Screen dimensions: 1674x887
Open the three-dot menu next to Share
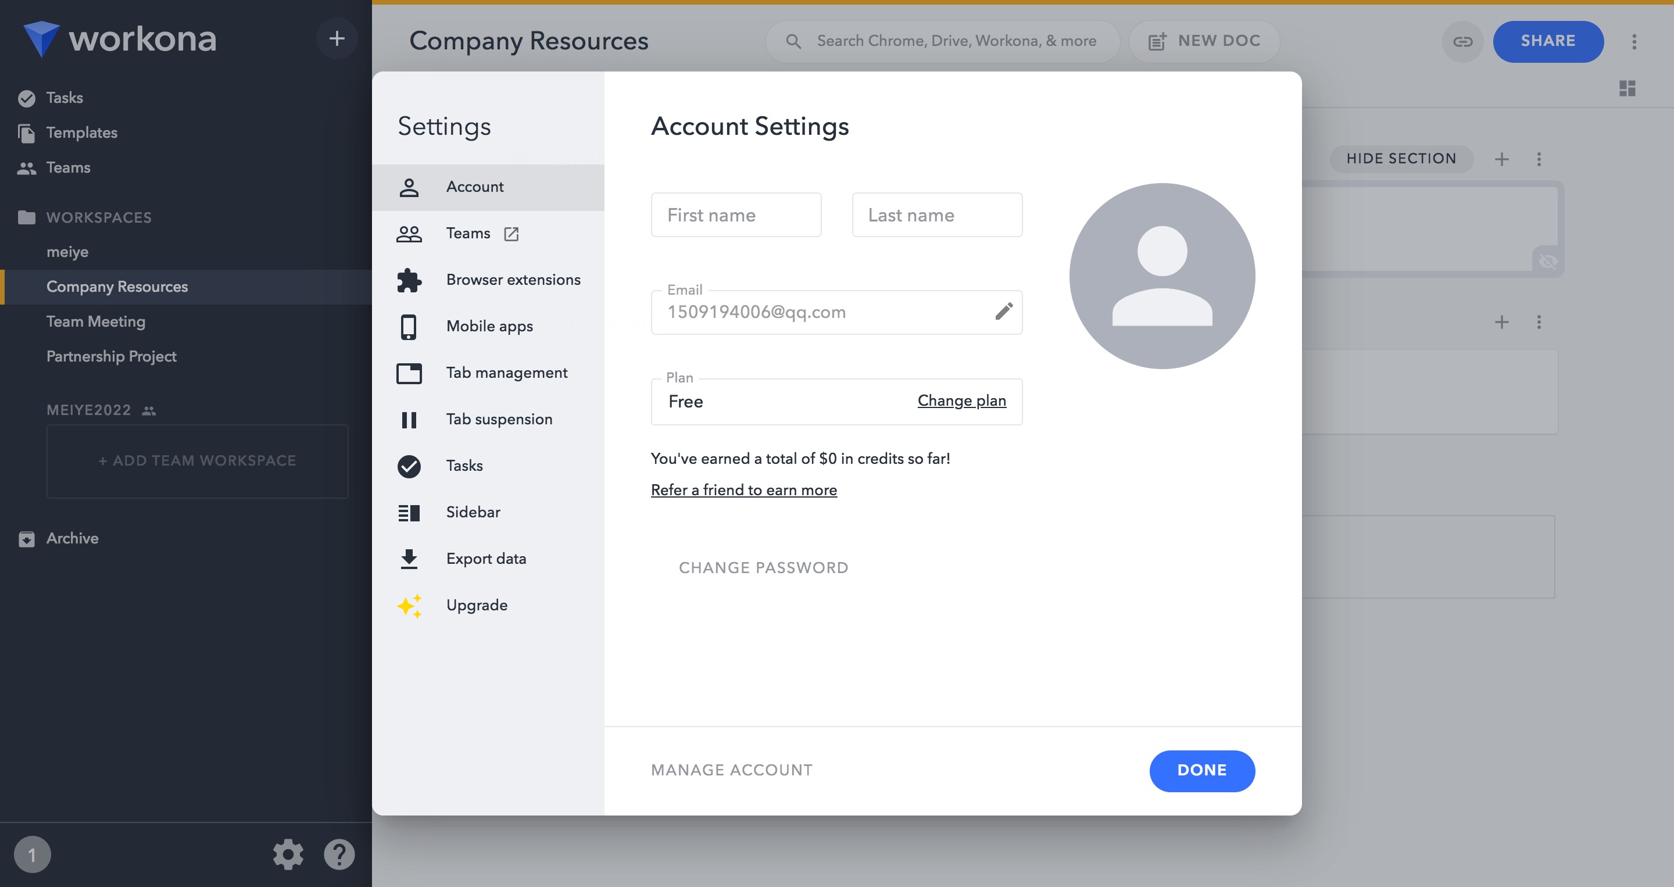point(1634,42)
